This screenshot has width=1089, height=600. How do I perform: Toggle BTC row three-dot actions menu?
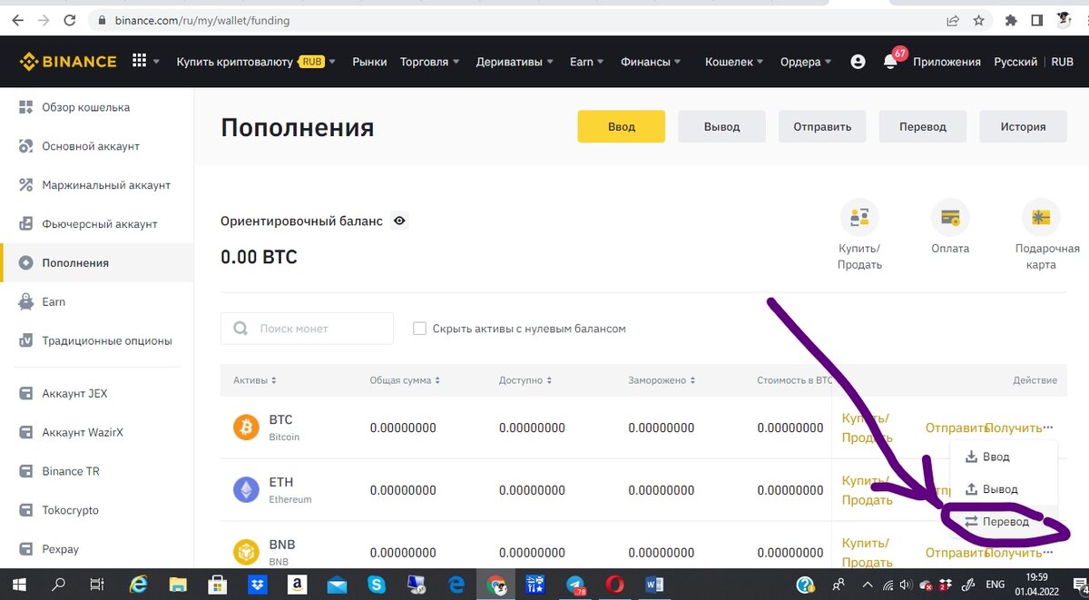click(1049, 427)
